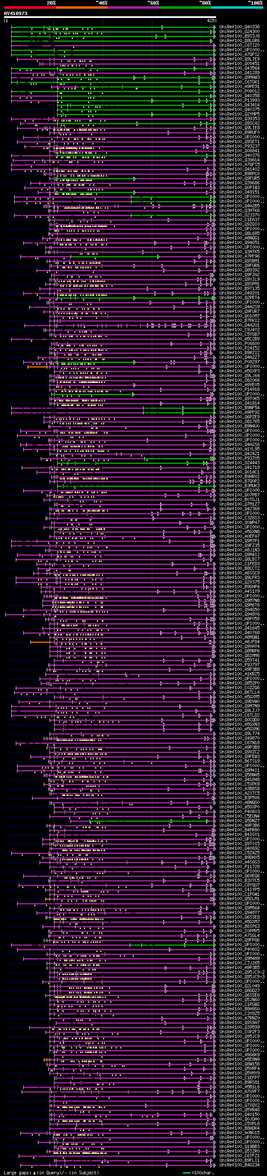Click label UniRef100_Q7XQY2

(239, 1105)
